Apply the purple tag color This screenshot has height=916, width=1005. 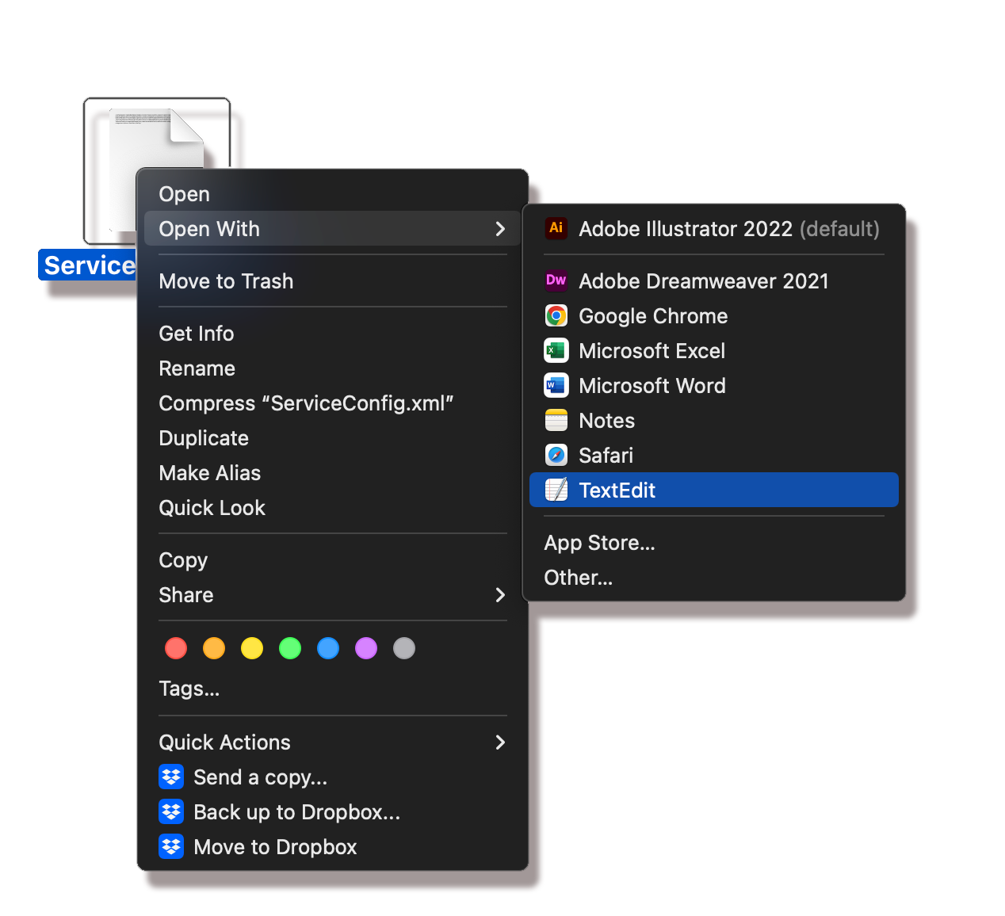click(366, 648)
